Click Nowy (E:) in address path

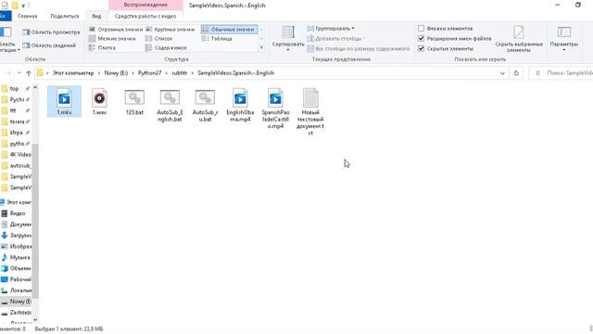point(116,73)
